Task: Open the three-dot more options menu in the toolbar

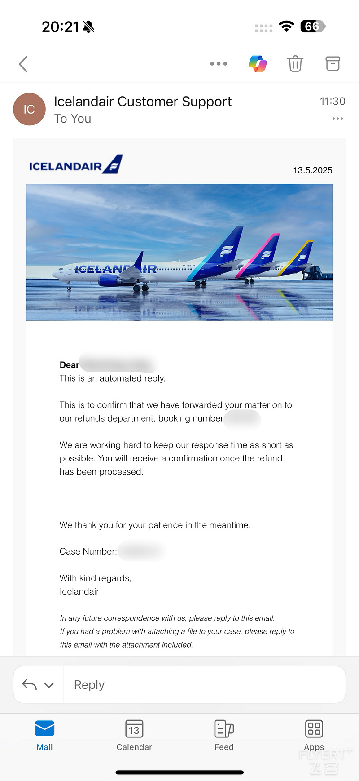Action: coord(219,64)
